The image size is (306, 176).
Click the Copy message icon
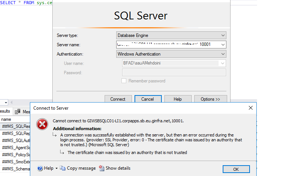pos(63,169)
